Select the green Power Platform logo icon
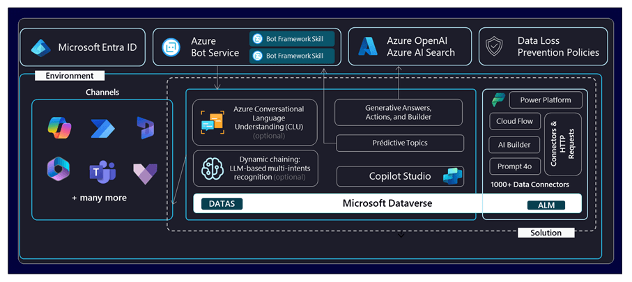 (498, 100)
